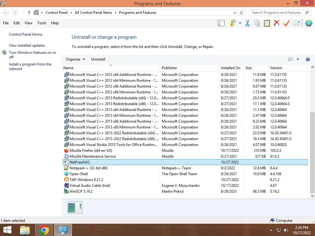The image size is (315, 236).
Task: Select the WinSCP 5.19.2 icon
Action: pyautogui.click(x=66, y=191)
